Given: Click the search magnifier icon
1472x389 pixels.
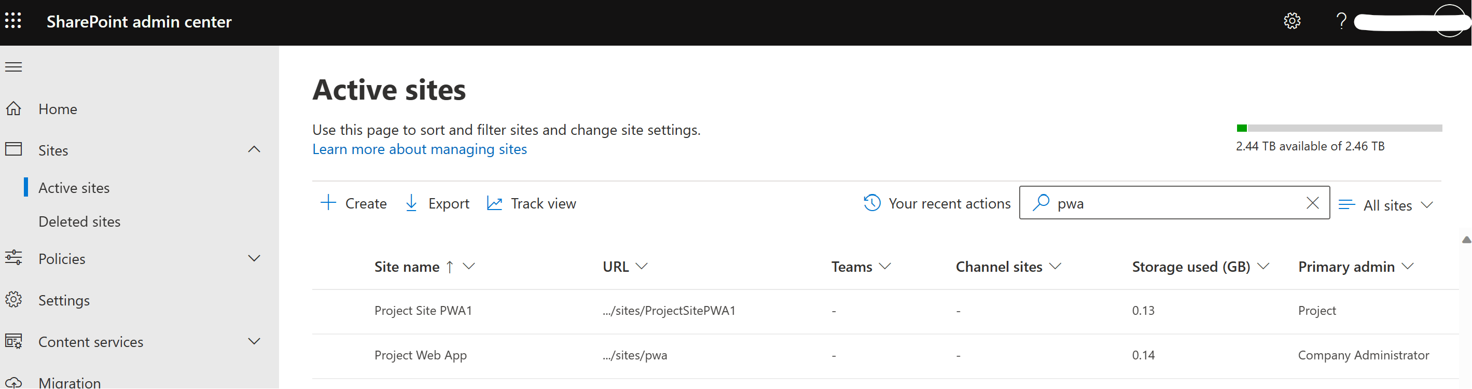Looking at the screenshot, I should click(1041, 203).
